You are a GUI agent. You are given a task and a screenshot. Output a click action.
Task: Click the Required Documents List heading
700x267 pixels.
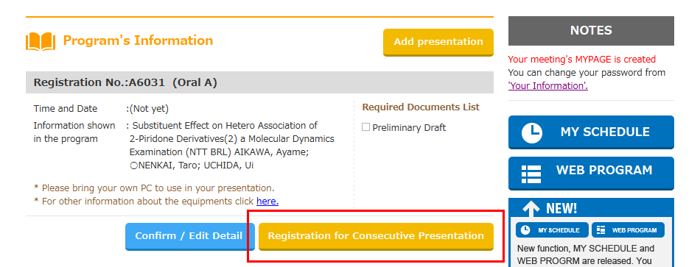coord(421,107)
